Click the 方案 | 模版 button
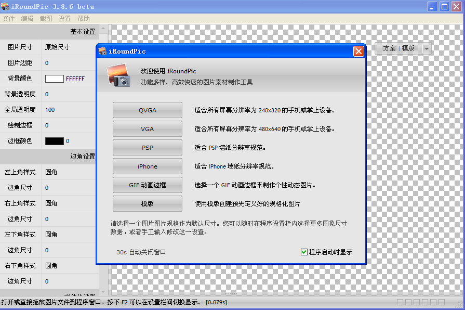Image resolution: width=465 pixels, height=310 pixels. (x=398, y=48)
